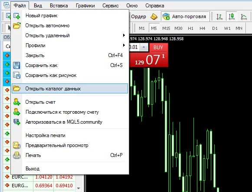Toggle the Auto-trading button
252x192 pixels.
[185, 16]
